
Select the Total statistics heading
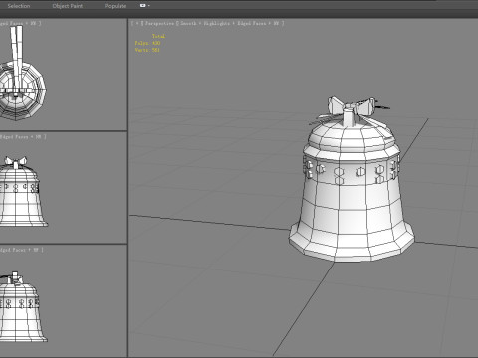click(x=158, y=36)
